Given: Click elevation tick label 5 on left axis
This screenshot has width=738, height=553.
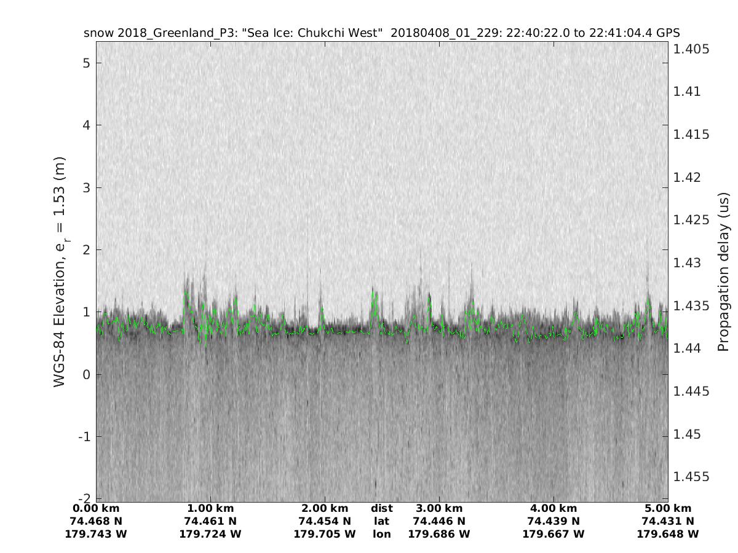Looking at the screenshot, I should [x=87, y=63].
